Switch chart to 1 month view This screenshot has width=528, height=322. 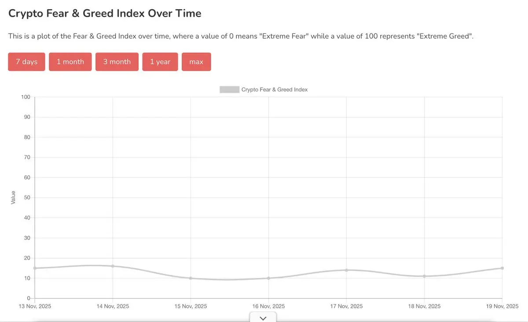click(x=70, y=62)
